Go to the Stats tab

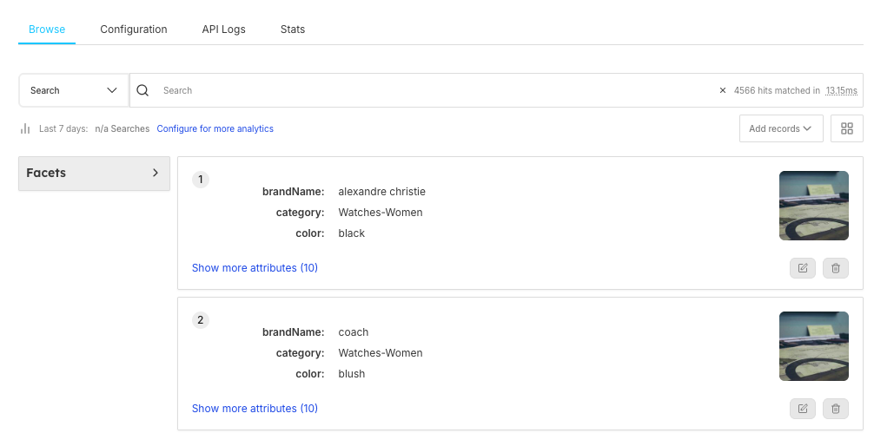click(293, 29)
